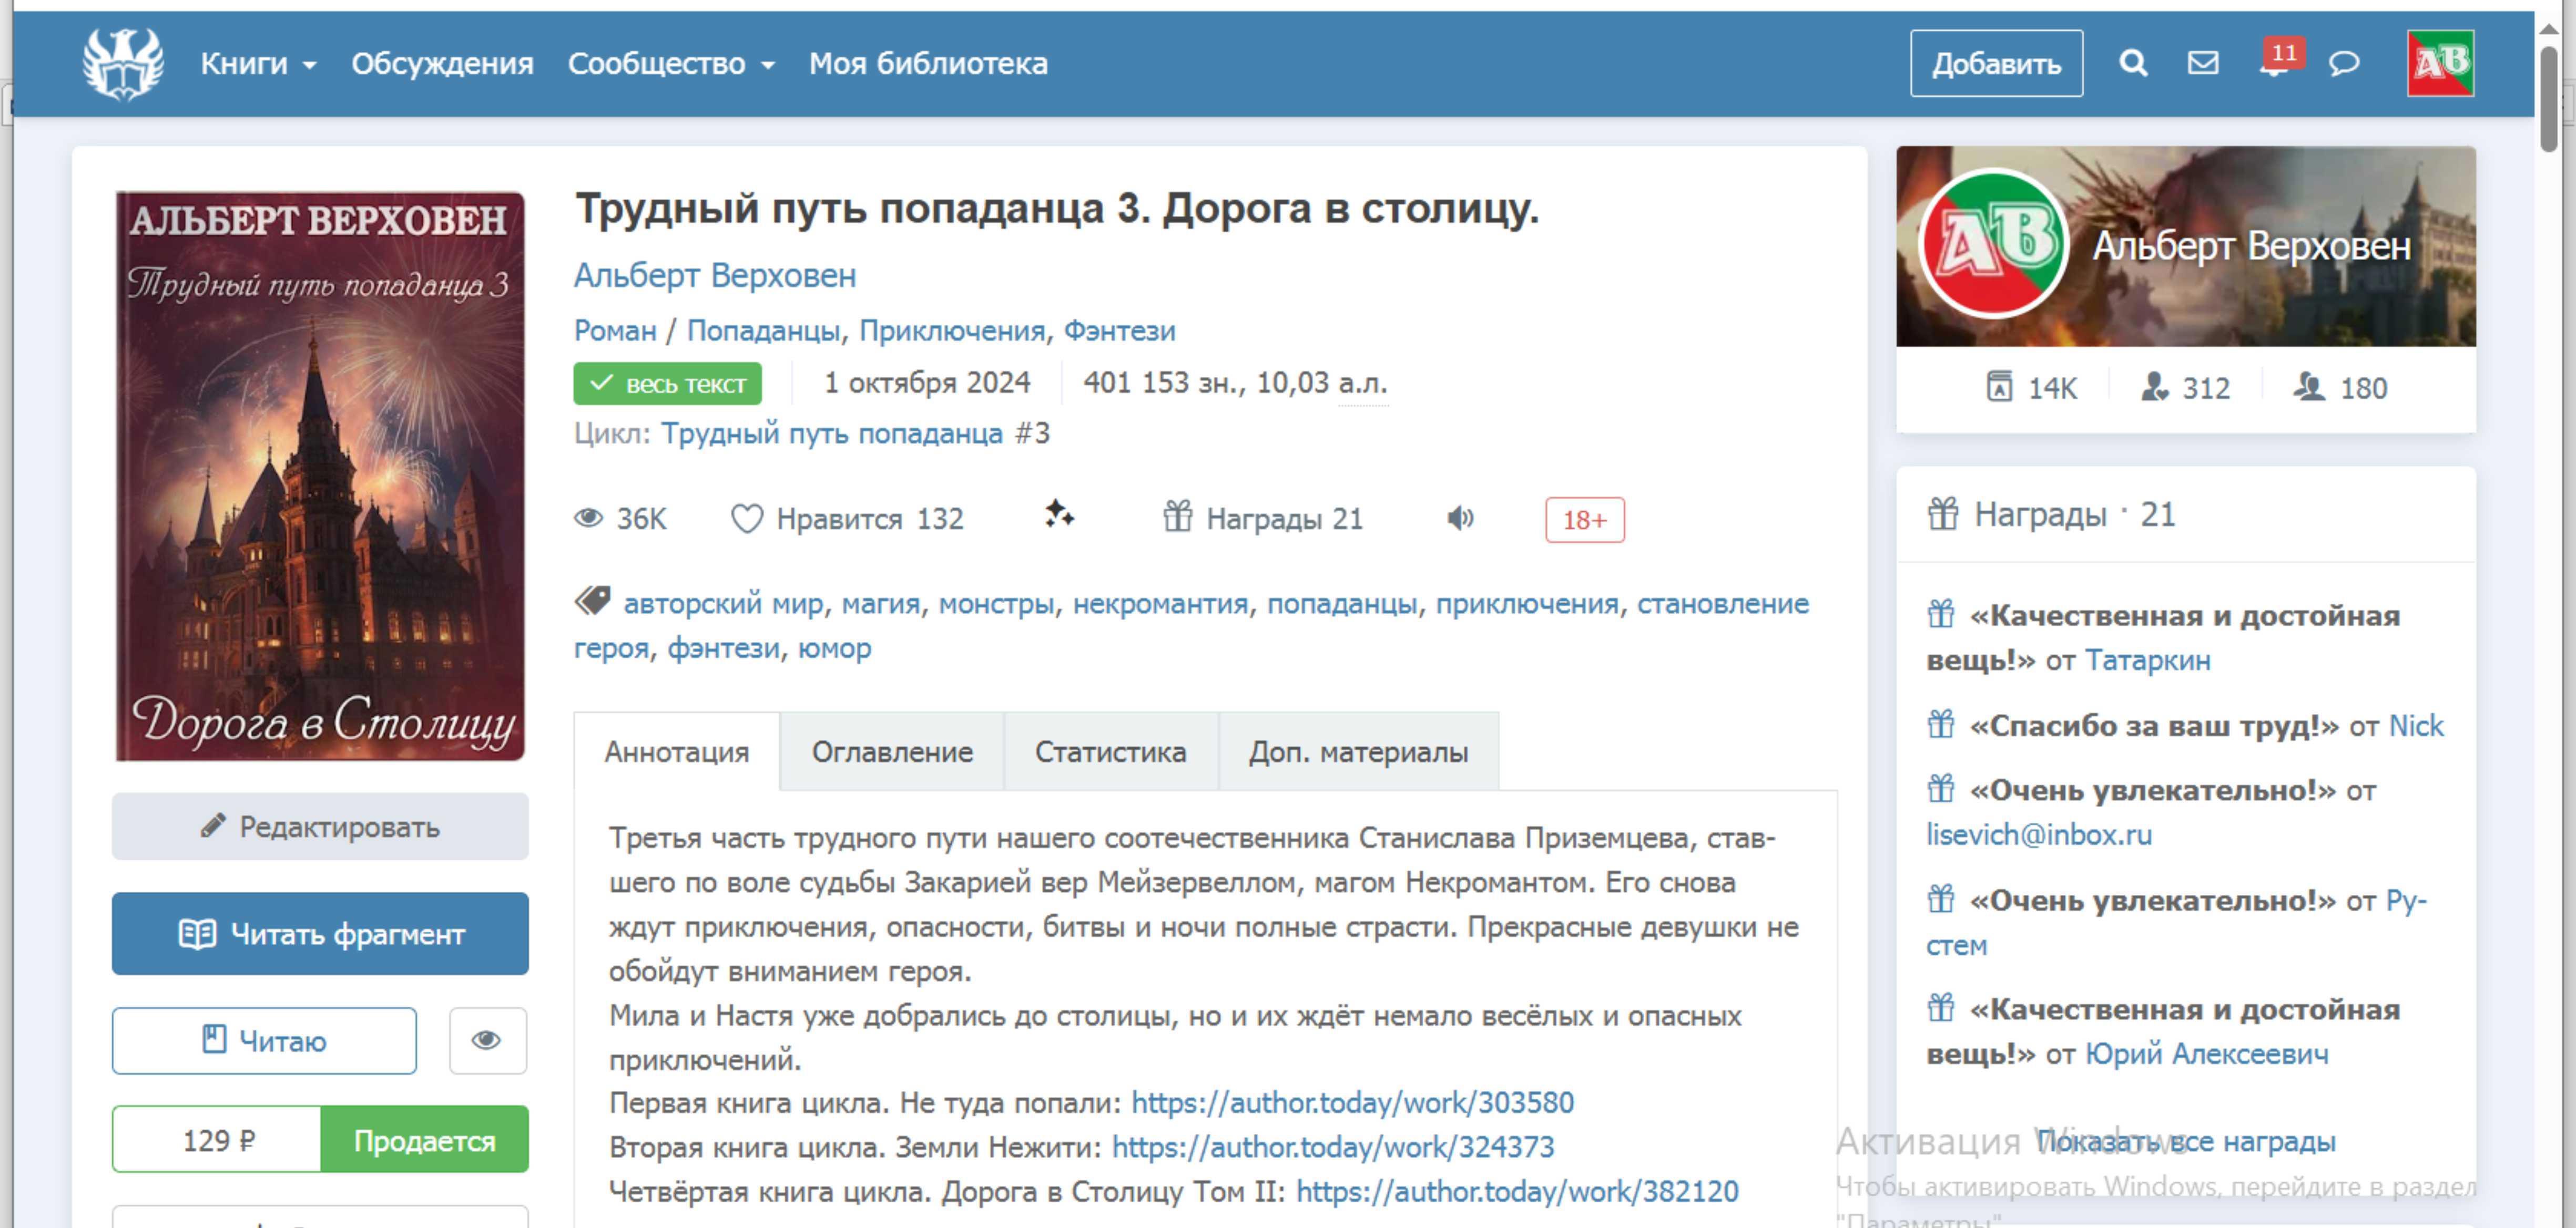The width and height of the screenshot is (2576, 1228).
Task: Click the sparkle stars icon near likes
Action: (1059, 515)
